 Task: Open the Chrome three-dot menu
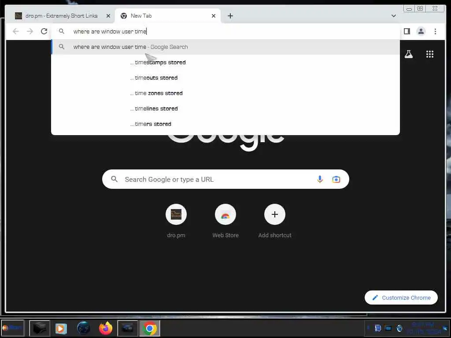coord(435,31)
